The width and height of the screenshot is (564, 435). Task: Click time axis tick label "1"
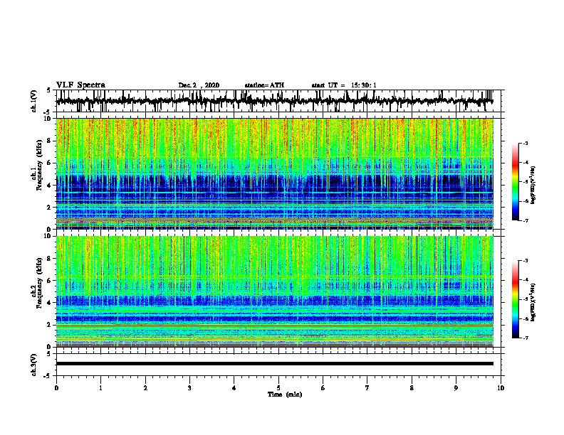click(100, 388)
